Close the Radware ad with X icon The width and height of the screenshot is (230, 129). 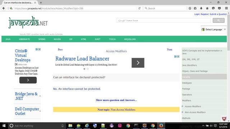(178, 57)
